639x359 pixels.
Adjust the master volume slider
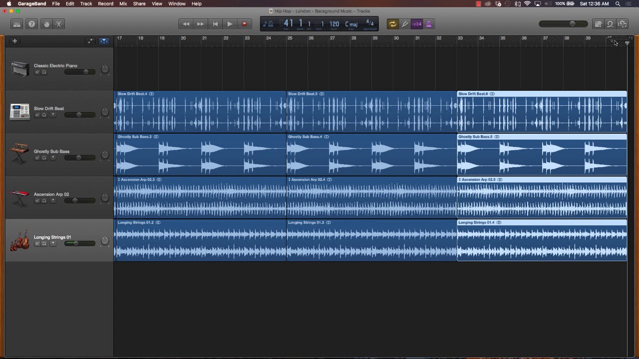564,24
